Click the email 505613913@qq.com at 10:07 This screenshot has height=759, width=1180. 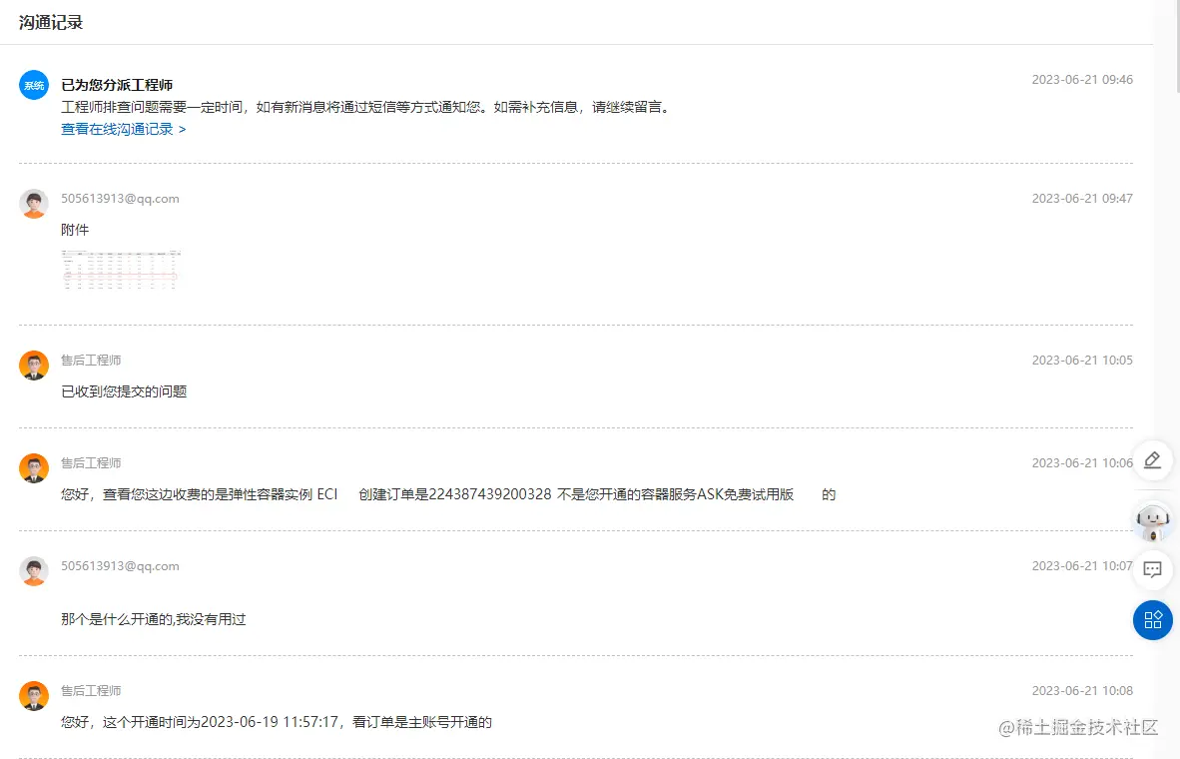(120, 566)
